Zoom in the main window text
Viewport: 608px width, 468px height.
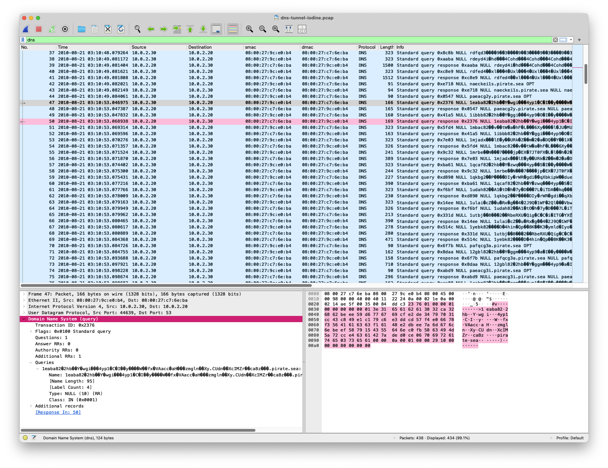(250, 29)
